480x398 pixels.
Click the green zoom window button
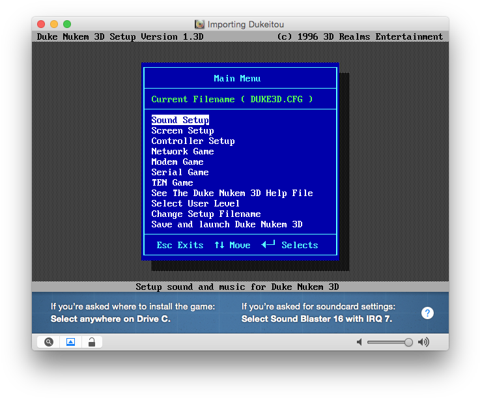(67, 24)
